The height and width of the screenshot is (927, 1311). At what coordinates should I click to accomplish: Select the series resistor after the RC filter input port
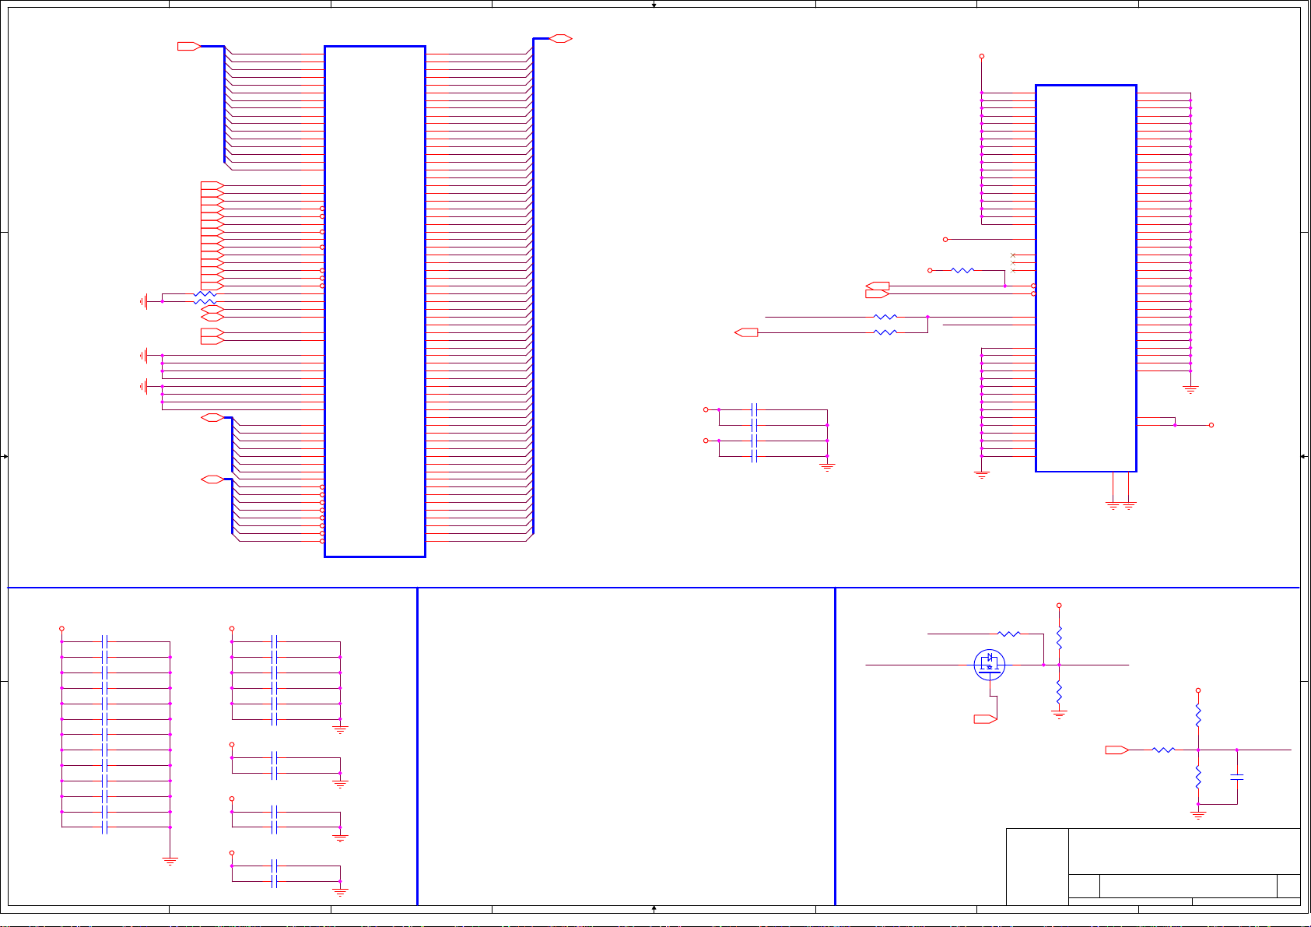point(1163,750)
